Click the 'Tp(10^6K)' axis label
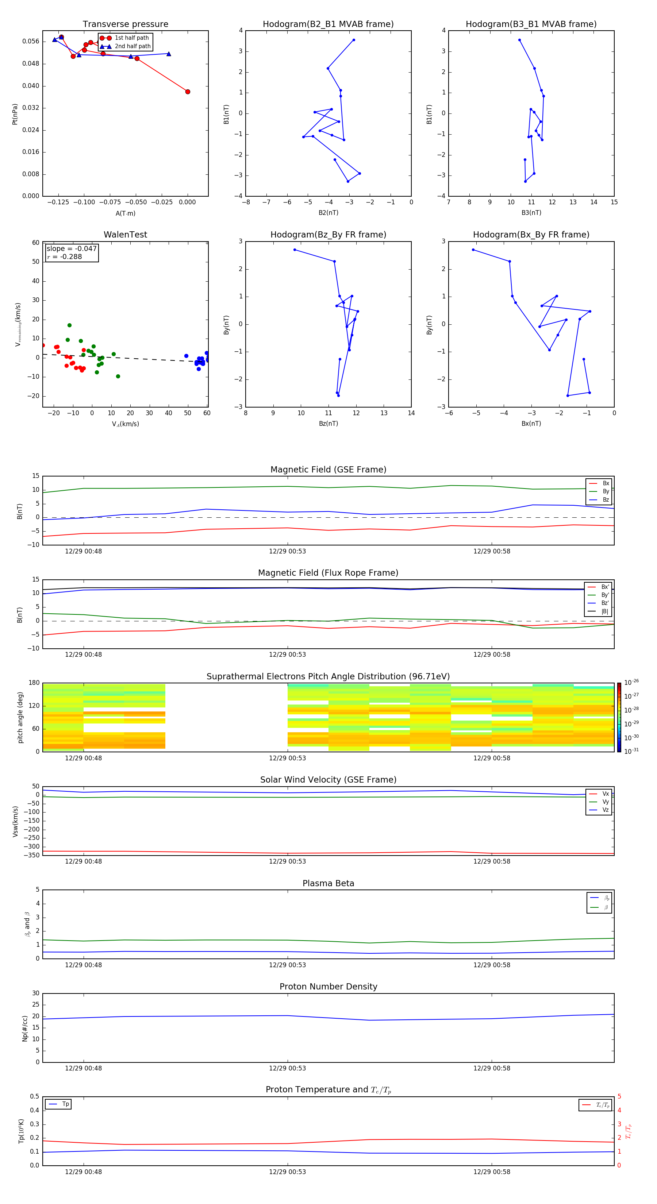The width and height of the screenshot is (657, 1204). 21,1131
